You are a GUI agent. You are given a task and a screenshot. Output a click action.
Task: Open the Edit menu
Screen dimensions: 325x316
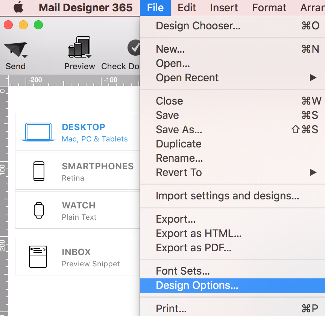[x=187, y=8]
